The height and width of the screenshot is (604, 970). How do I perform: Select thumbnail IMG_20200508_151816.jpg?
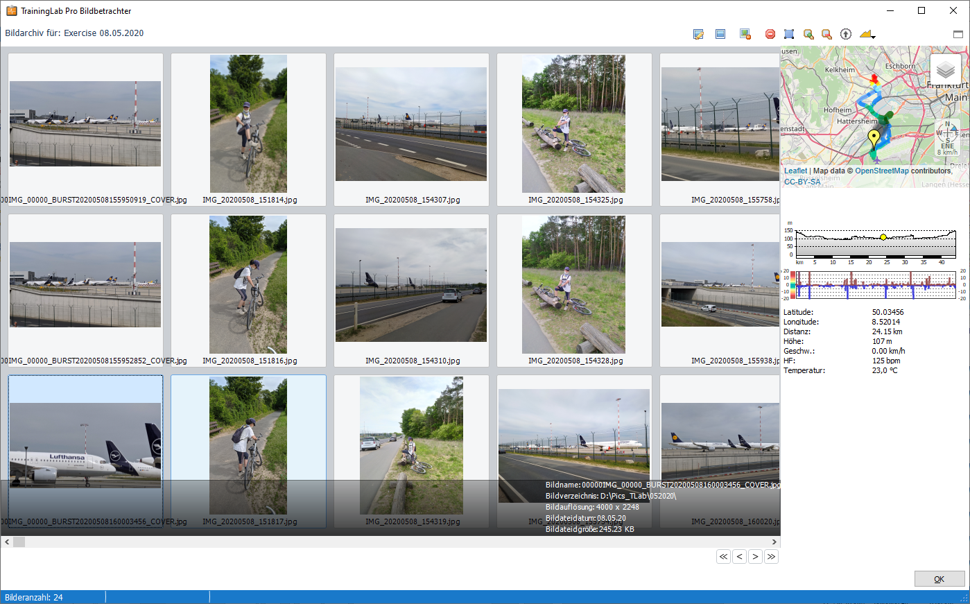(x=248, y=291)
